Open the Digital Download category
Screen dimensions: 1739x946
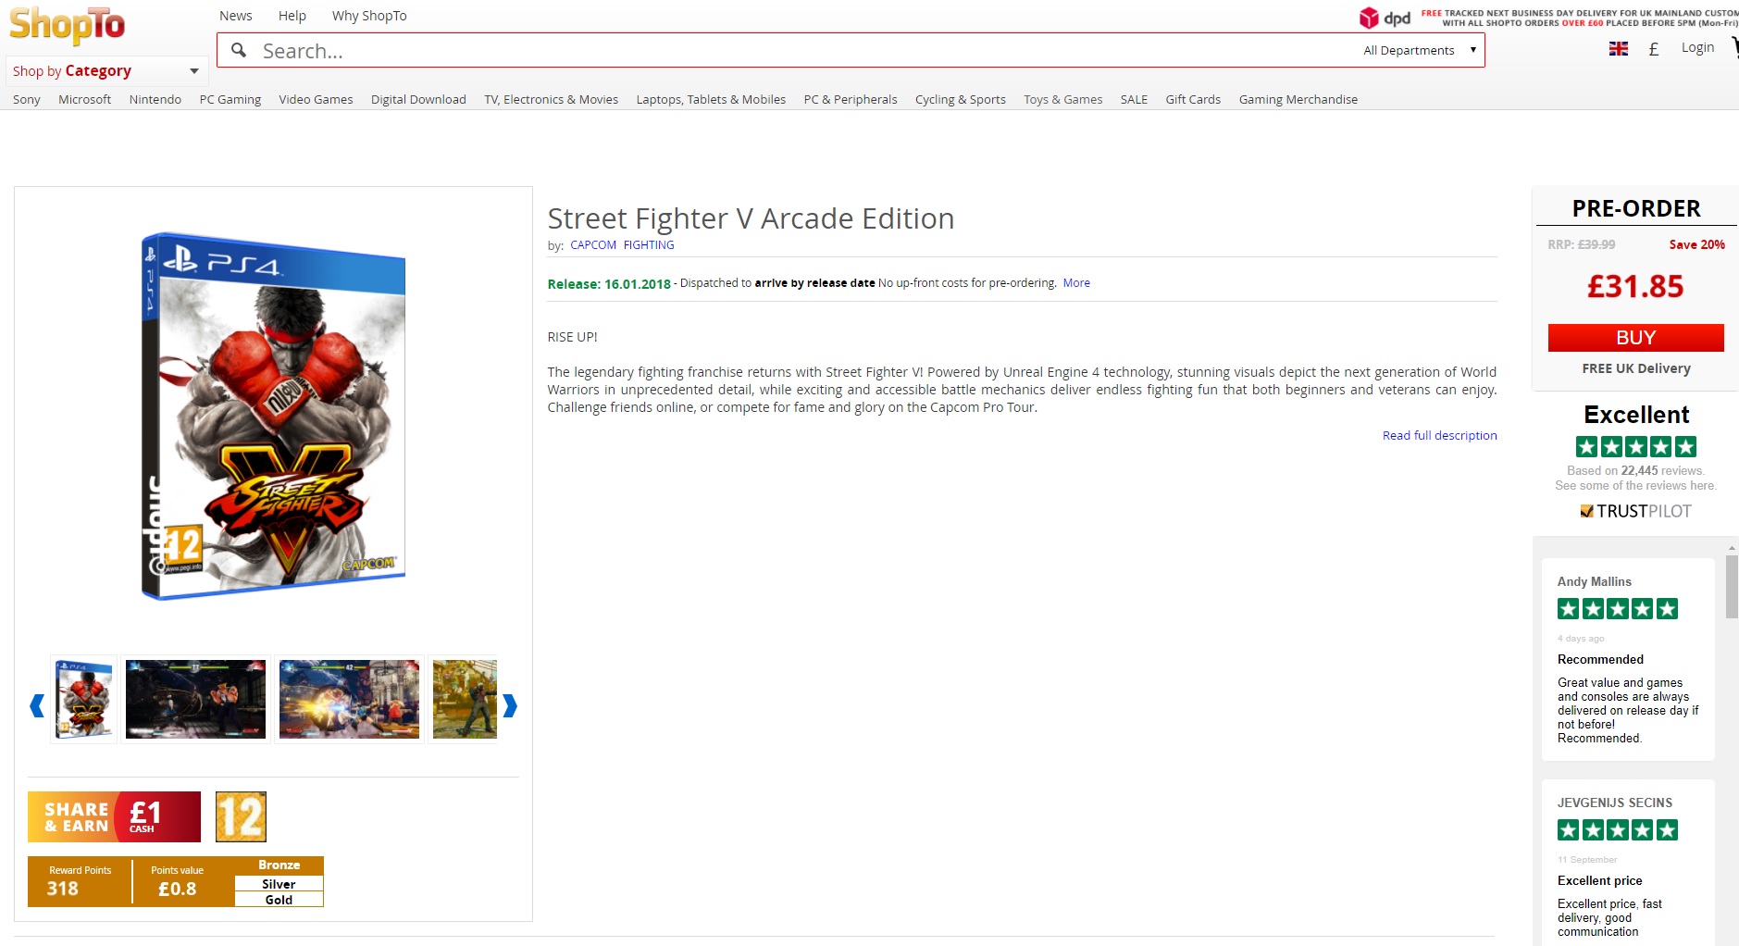tap(418, 99)
